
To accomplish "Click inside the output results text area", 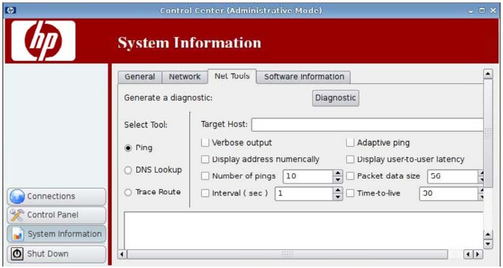I will pyautogui.click(x=304, y=230).
